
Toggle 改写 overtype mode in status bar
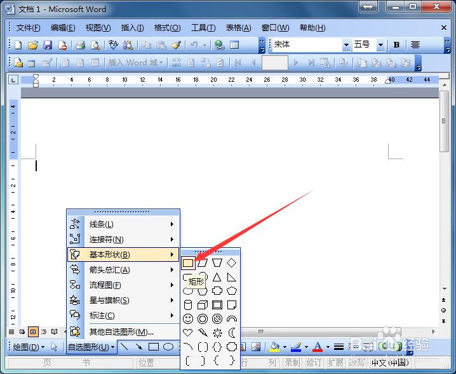(x=357, y=363)
